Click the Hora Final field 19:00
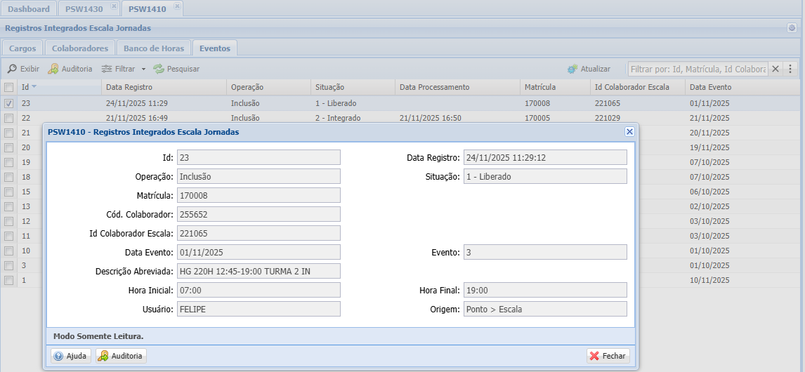The height and width of the screenshot is (372, 805). (544, 291)
